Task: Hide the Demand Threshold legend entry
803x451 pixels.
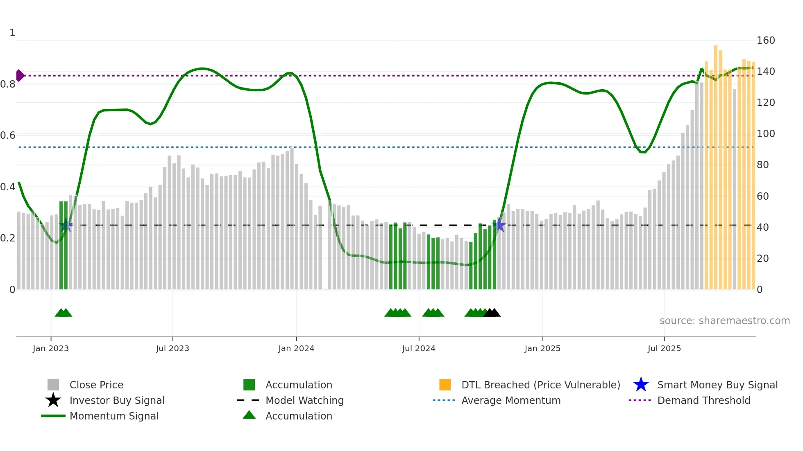Action: [703, 400]
